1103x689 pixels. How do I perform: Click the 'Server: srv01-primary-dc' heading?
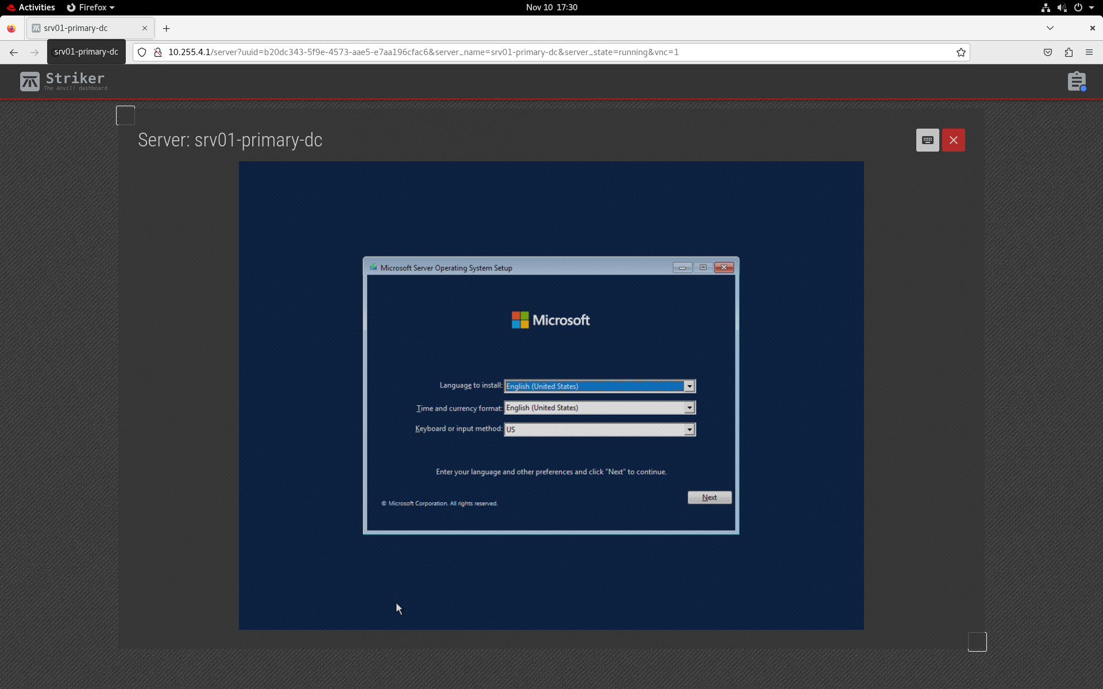(x=230, y=140)
